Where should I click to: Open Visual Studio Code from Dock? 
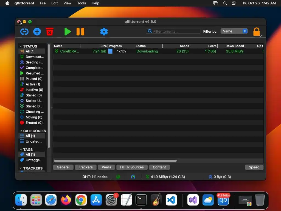coord(171,200)
